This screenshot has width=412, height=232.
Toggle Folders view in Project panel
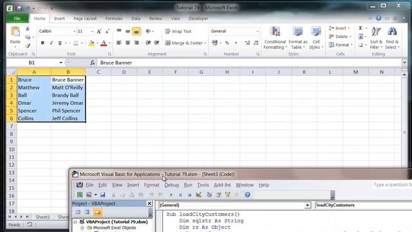coord(97,212)
